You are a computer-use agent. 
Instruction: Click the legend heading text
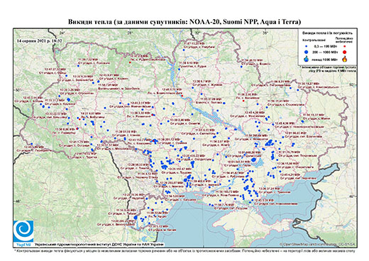[327, 33]
